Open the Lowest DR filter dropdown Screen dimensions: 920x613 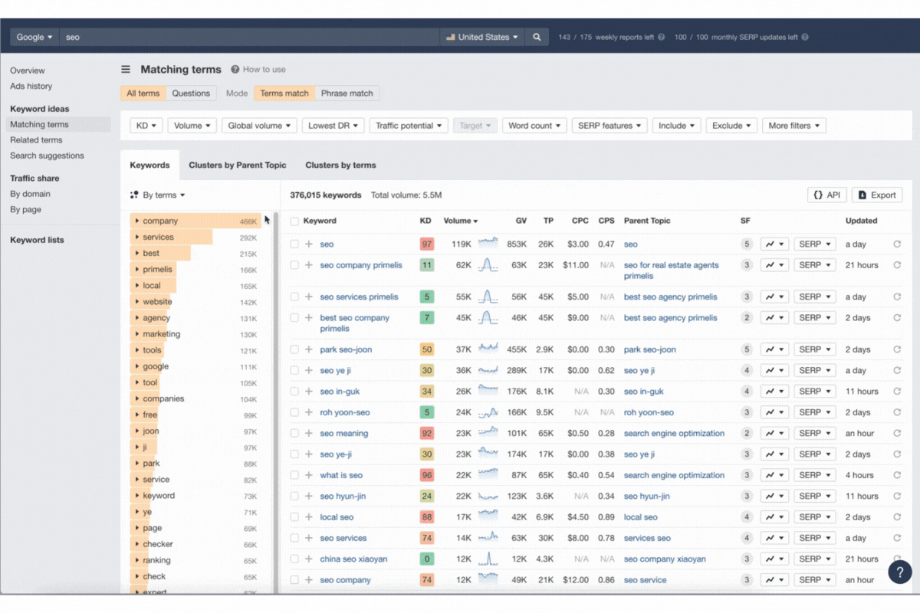[x=333, y=126]
